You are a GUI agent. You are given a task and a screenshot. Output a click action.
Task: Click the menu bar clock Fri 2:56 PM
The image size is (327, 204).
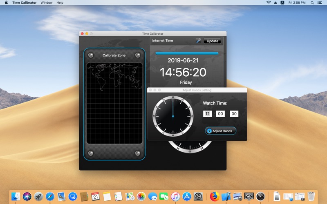tap(297, 2)
